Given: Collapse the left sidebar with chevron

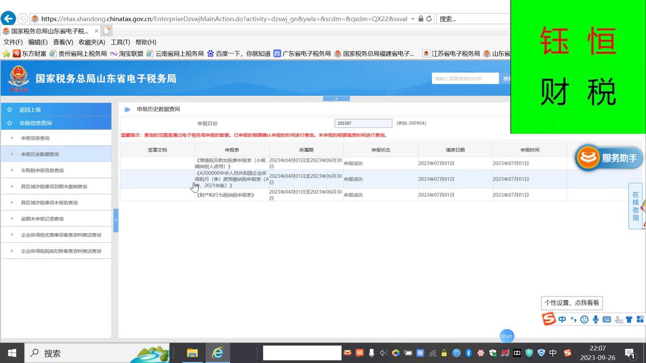Looking at the screenshot, I should tap(116, 220).
